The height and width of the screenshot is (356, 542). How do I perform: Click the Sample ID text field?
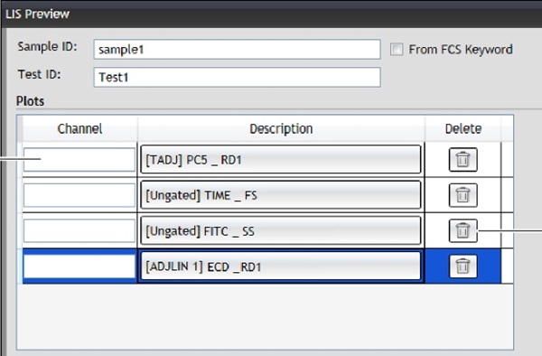tap(237, 49)
